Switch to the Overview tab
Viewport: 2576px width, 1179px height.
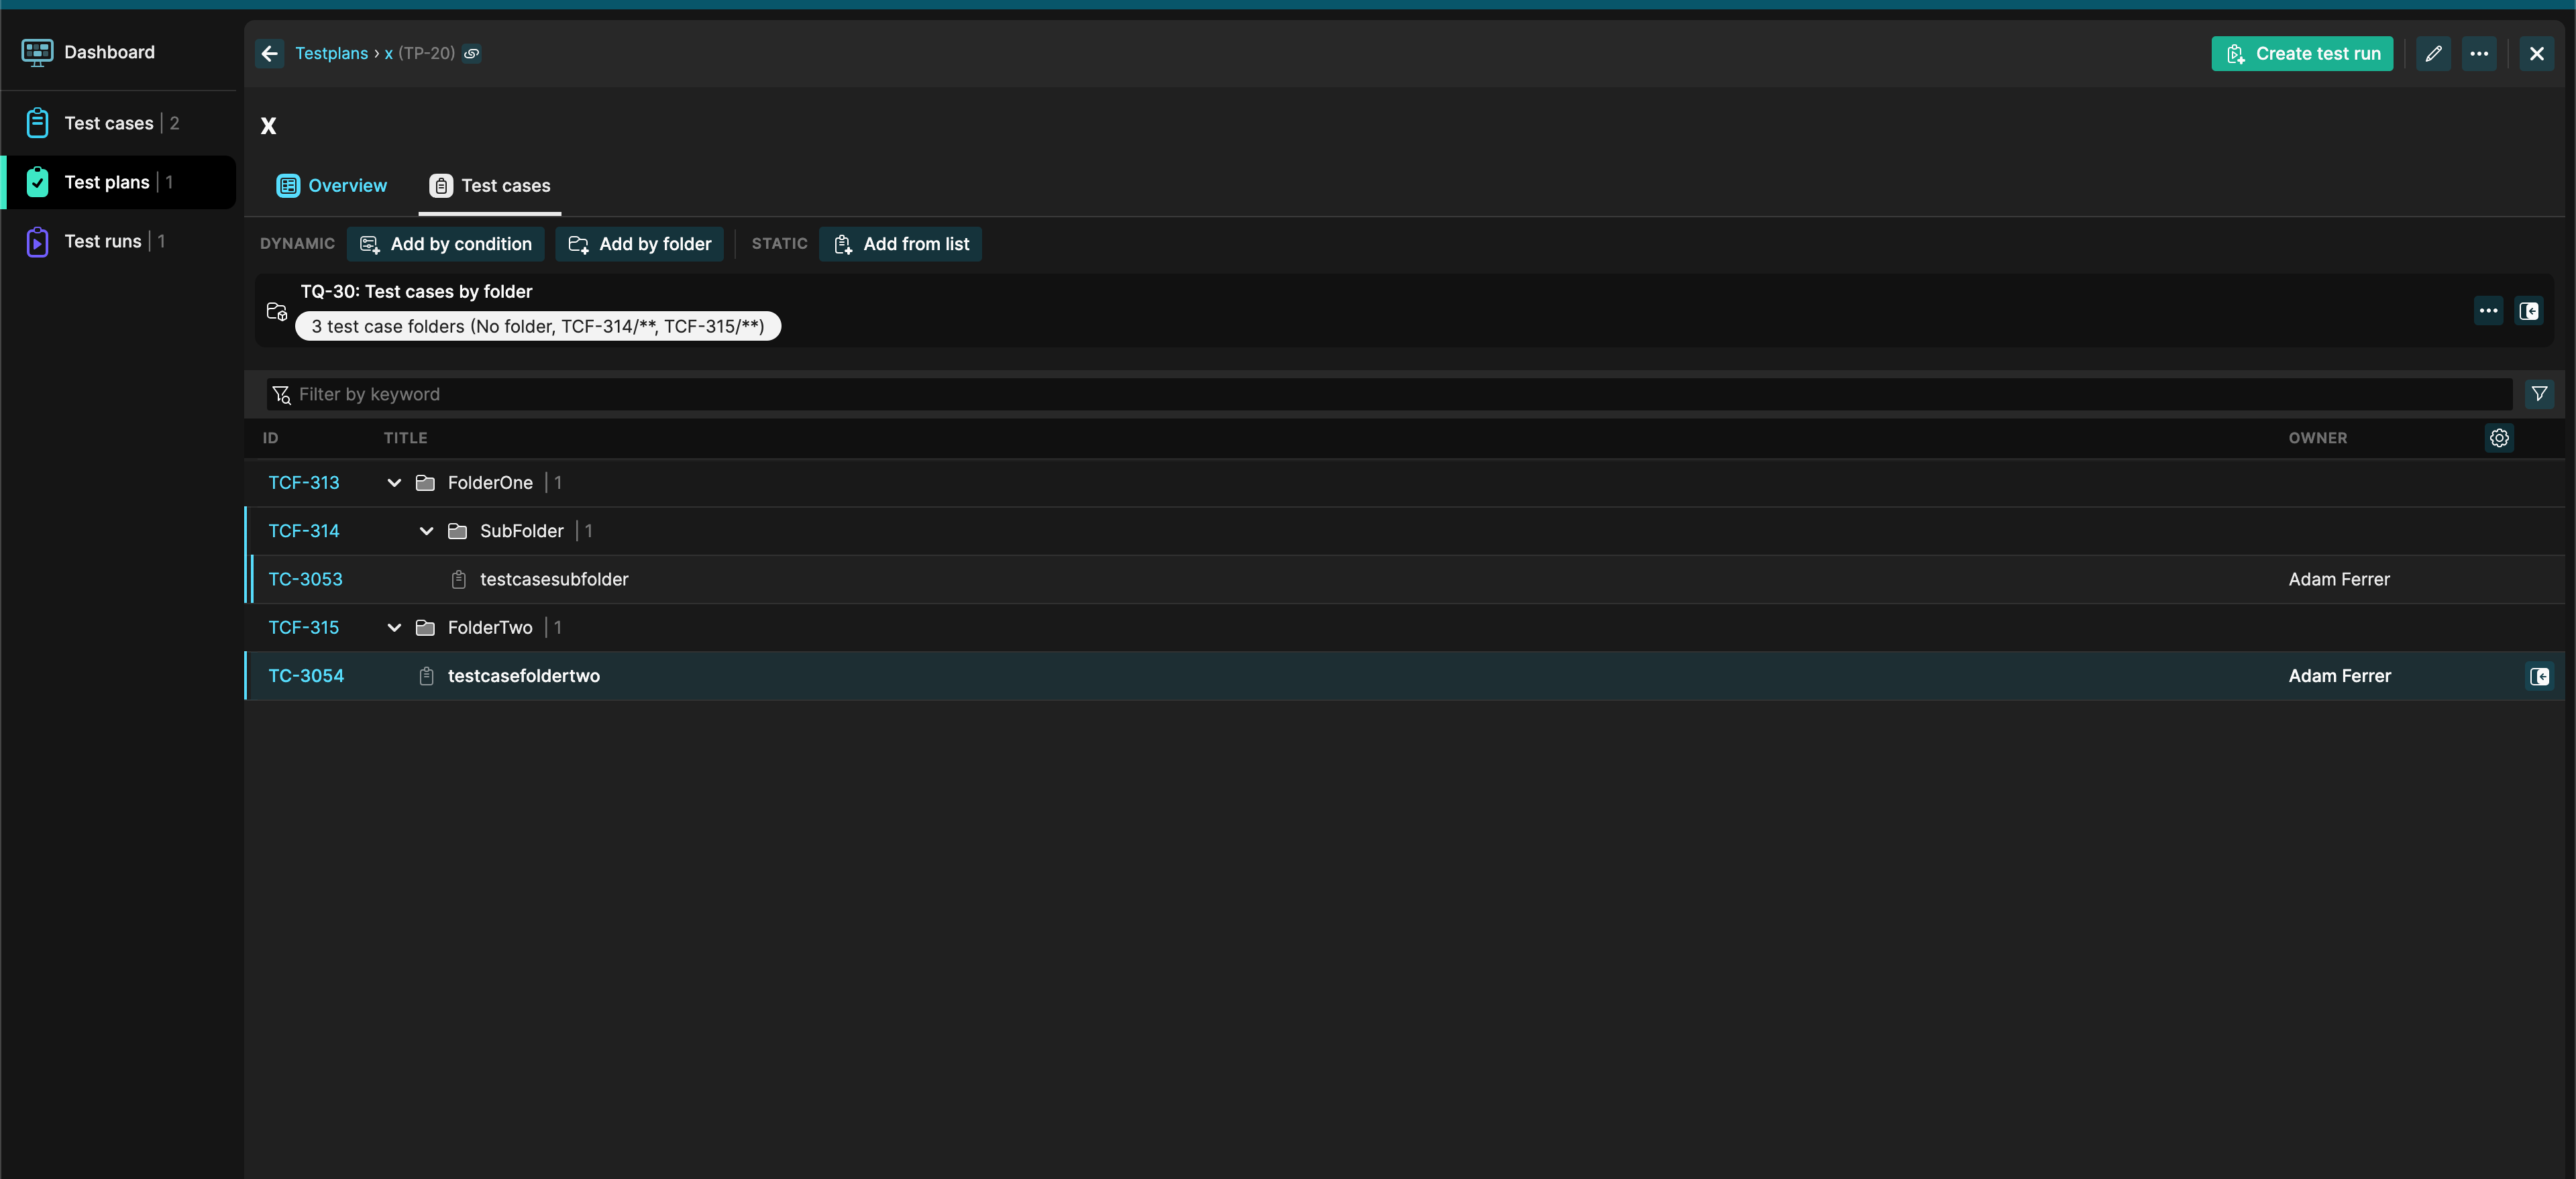(x=331, y=186)
